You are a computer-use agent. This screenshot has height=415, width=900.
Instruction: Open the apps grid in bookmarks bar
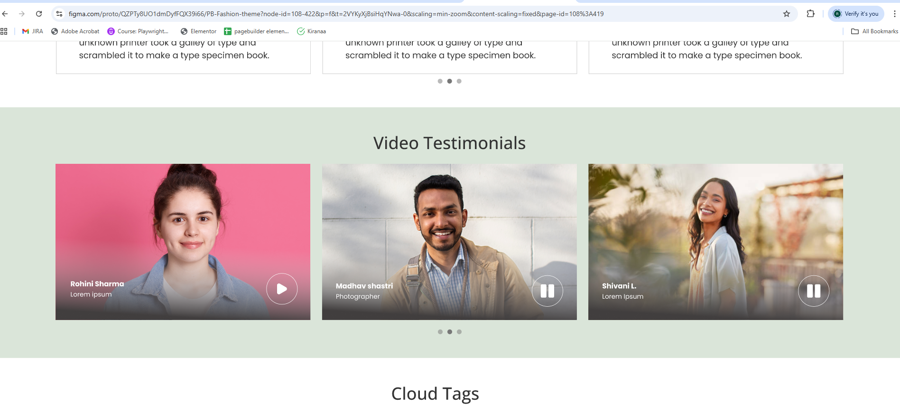[4, 31]
